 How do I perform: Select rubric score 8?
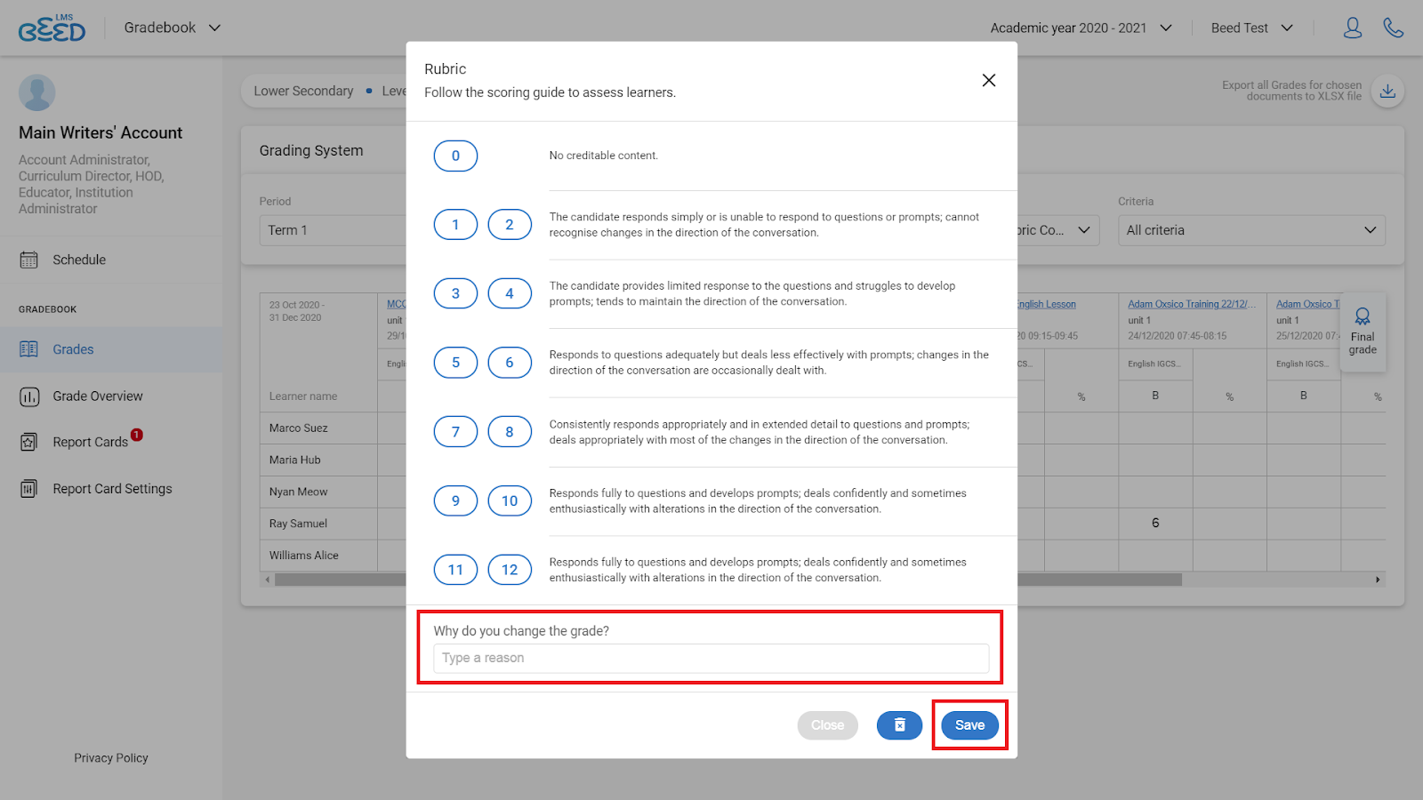[x=510, y=432]
